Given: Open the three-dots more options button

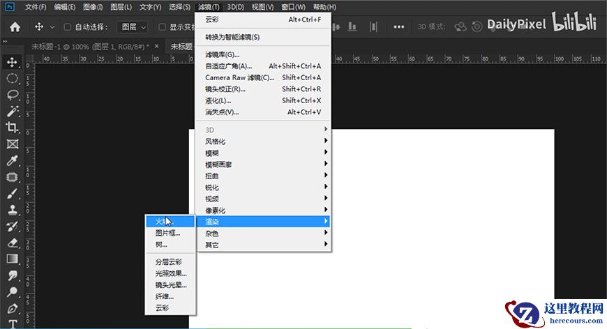Looking at the screenshot, I should point(398,26).
